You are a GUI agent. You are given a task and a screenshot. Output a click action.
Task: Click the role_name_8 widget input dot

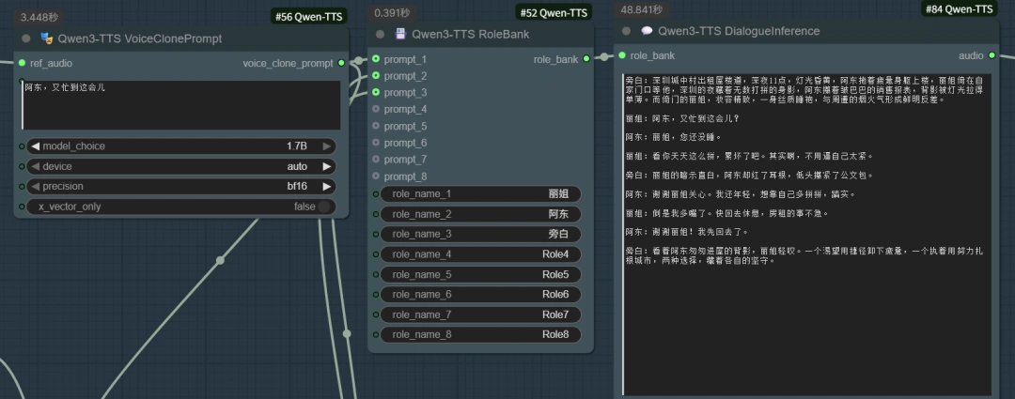point(376,334)
